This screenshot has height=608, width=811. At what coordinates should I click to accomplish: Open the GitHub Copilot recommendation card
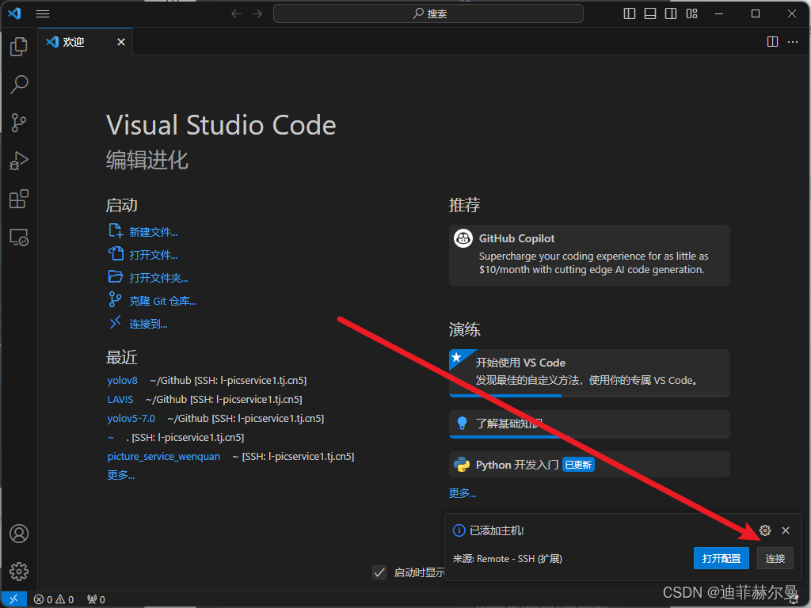pyautogui.click(x=589, y=256)
